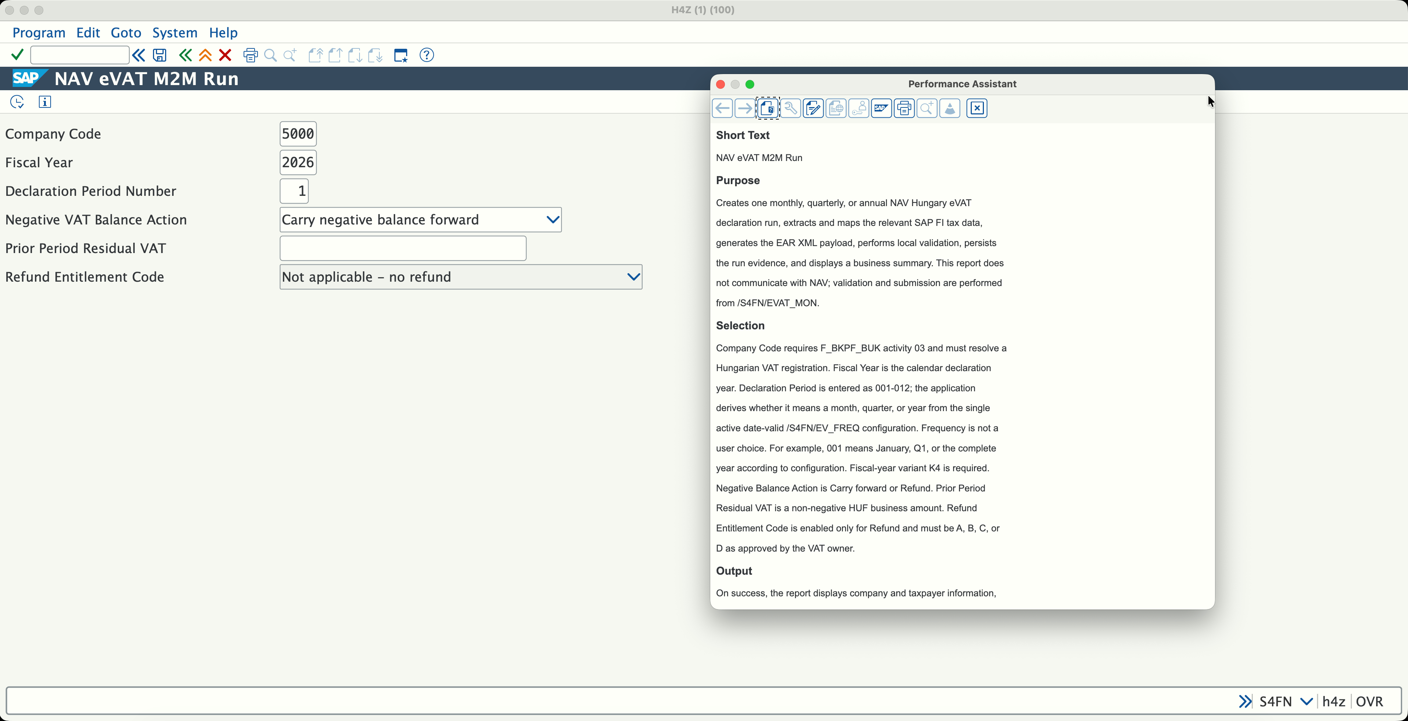Click the Last Page icon
This screenshot has width=1408, height=721.
point(375,55)
